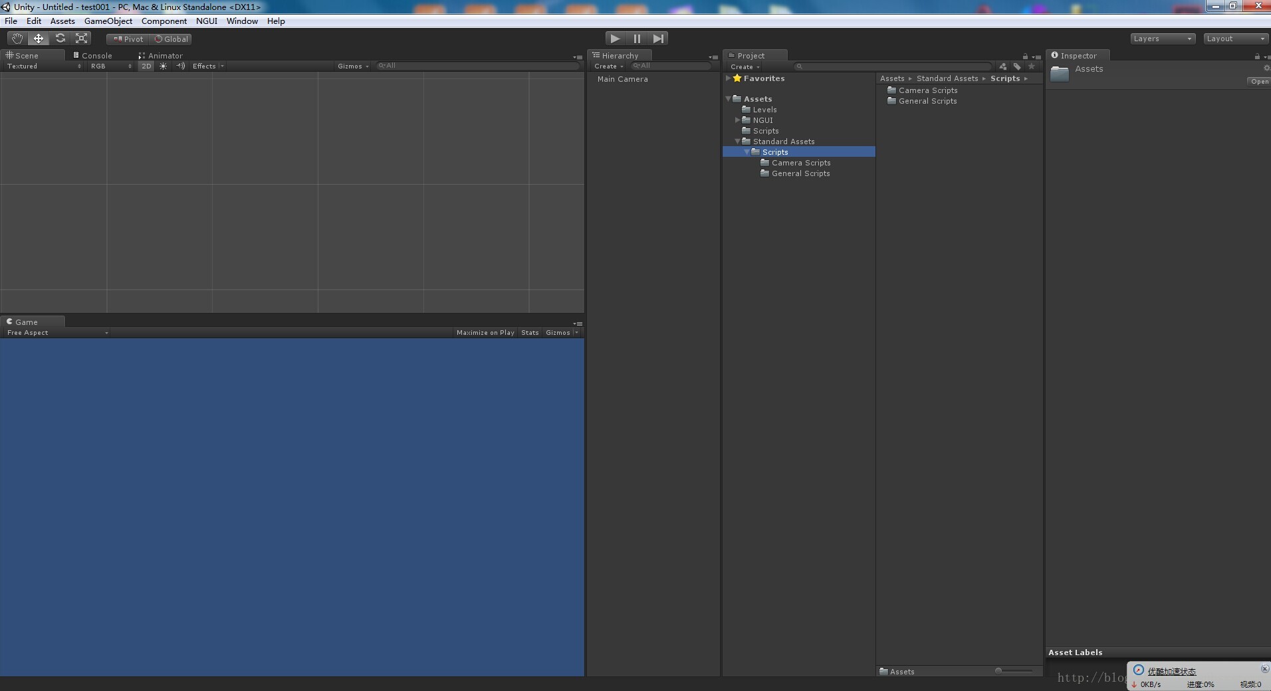Viewport: 1271px width, 691px height.
Task: Toggle the Project panel lock icon
Action: pyautogui.click(x=1025, y=56)
